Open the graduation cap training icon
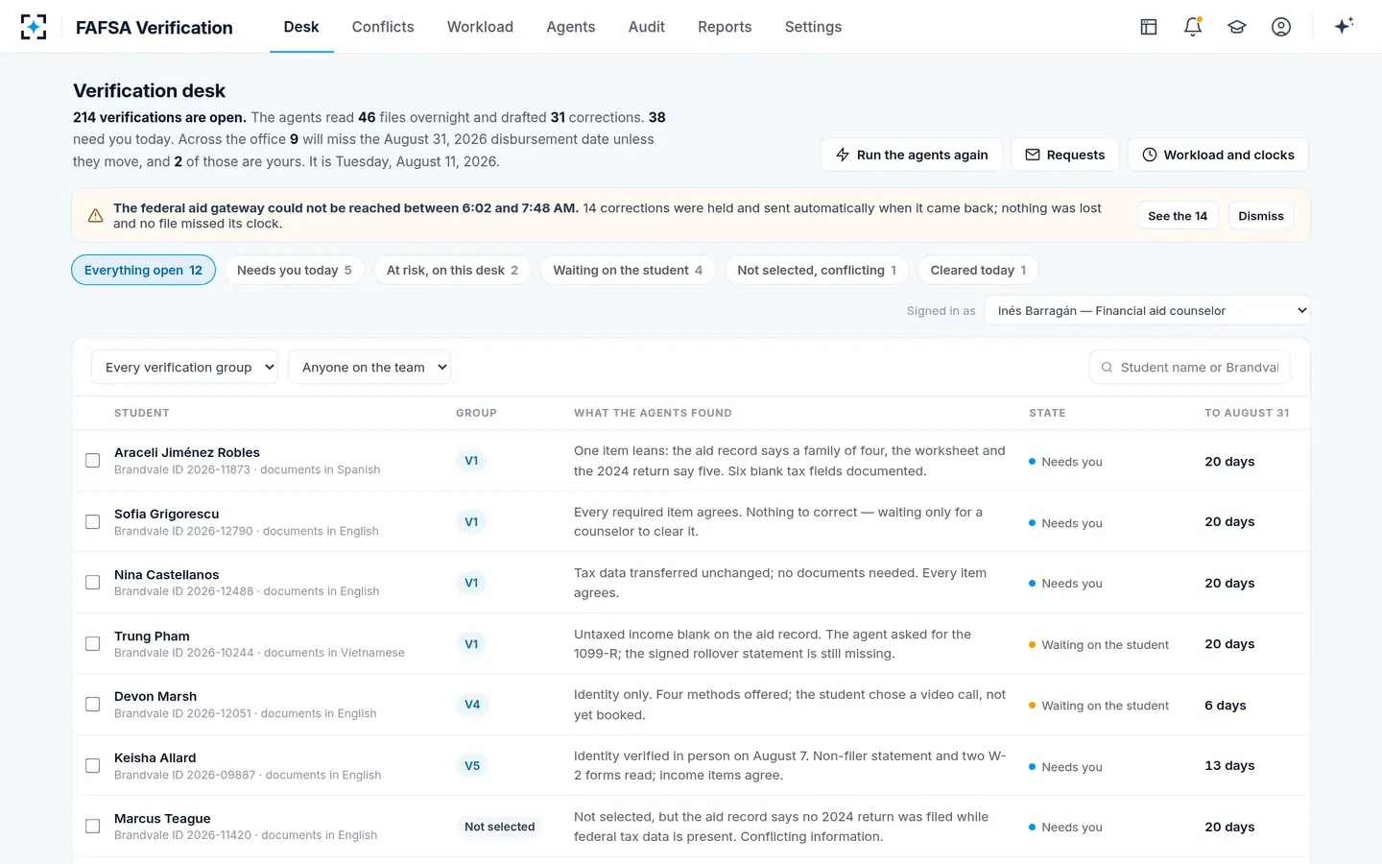Screen dimensions: 1382x864 (x=1237, y=27)
